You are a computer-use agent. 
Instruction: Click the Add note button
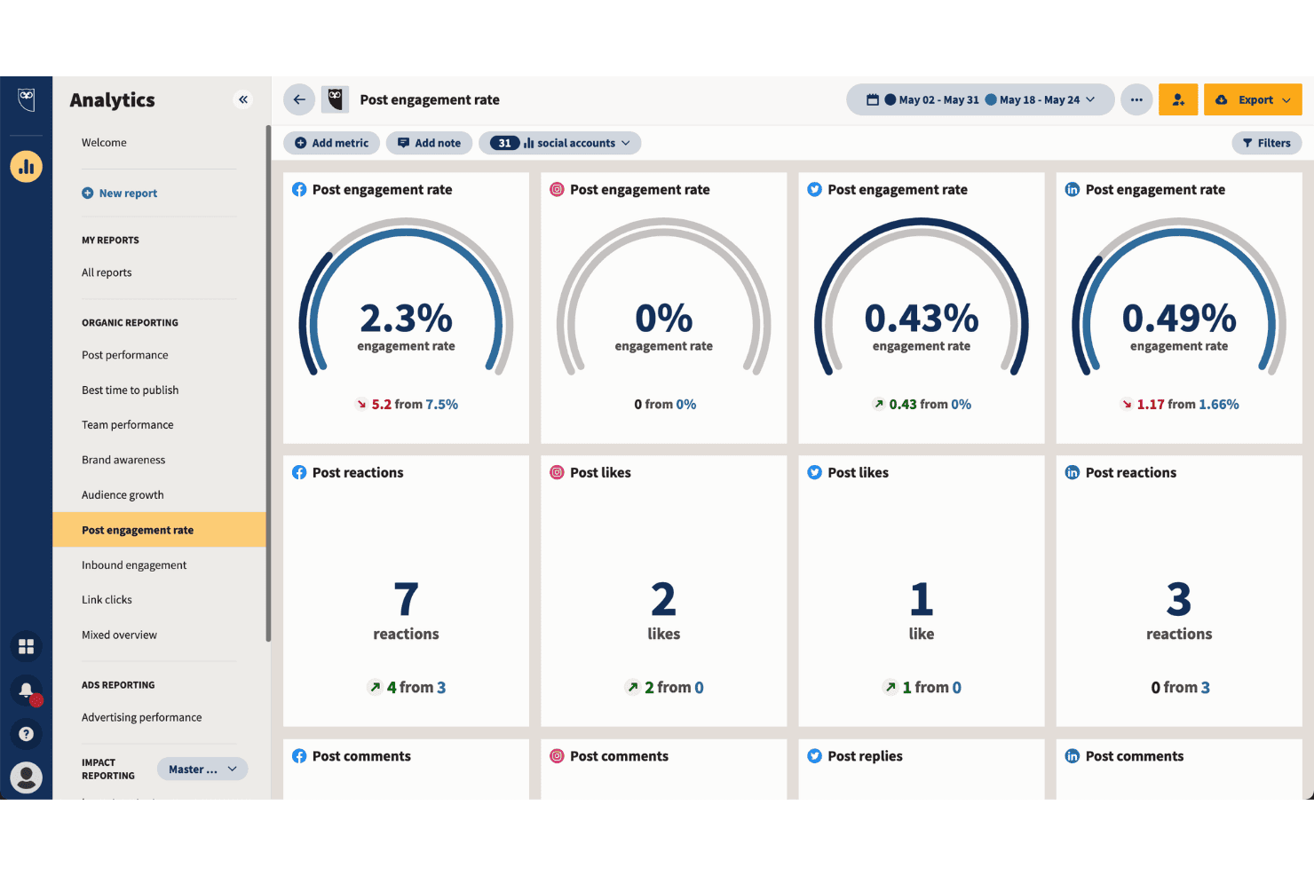coord(429,143)
